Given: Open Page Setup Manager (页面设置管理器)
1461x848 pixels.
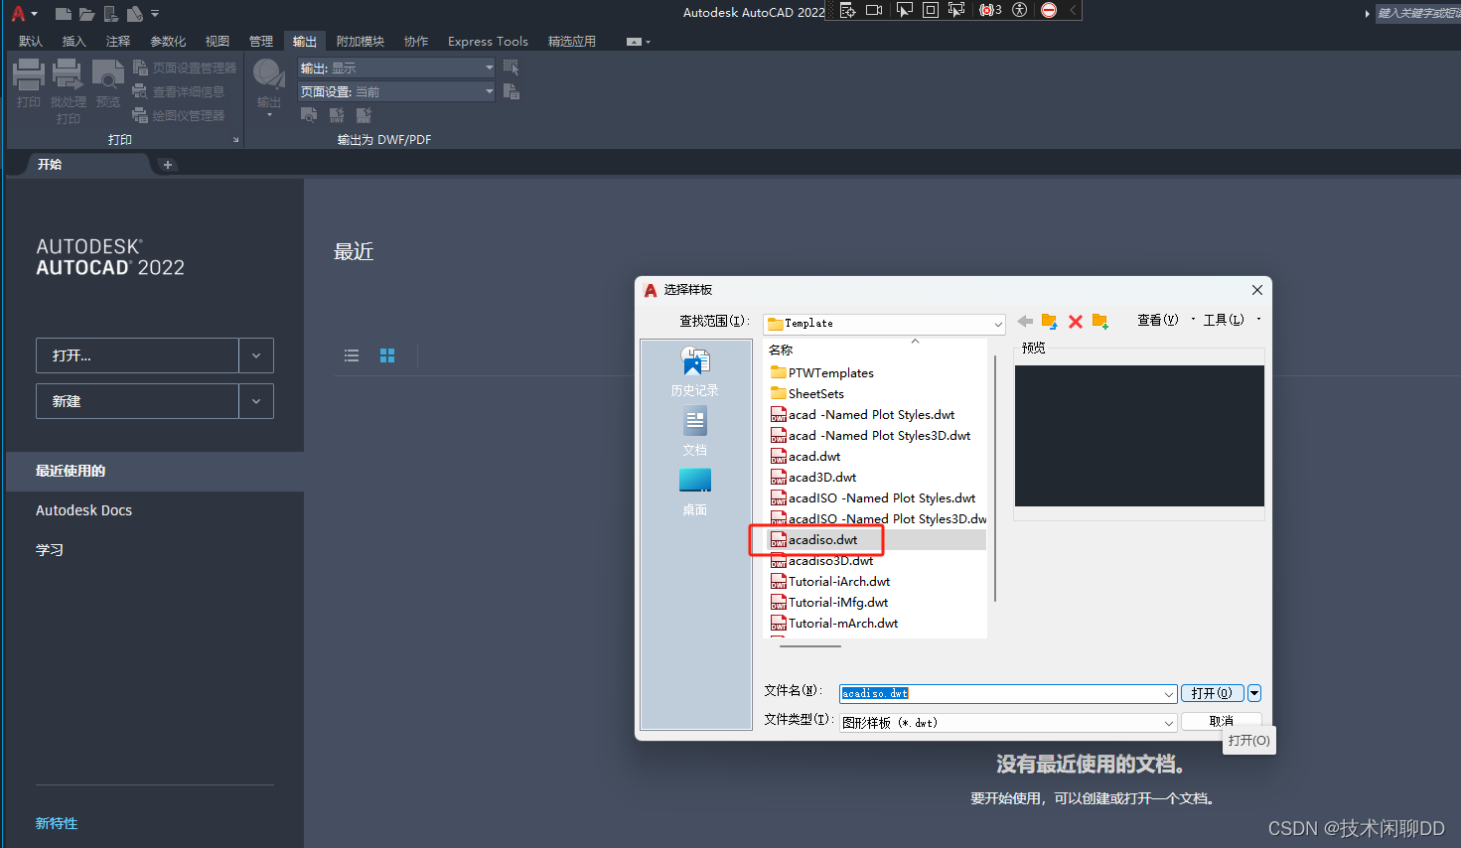Looking at the screenshot, I should click(185, 68).
